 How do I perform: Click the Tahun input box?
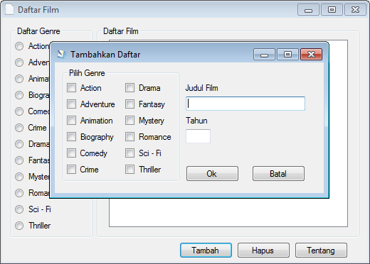click(198, 136)
